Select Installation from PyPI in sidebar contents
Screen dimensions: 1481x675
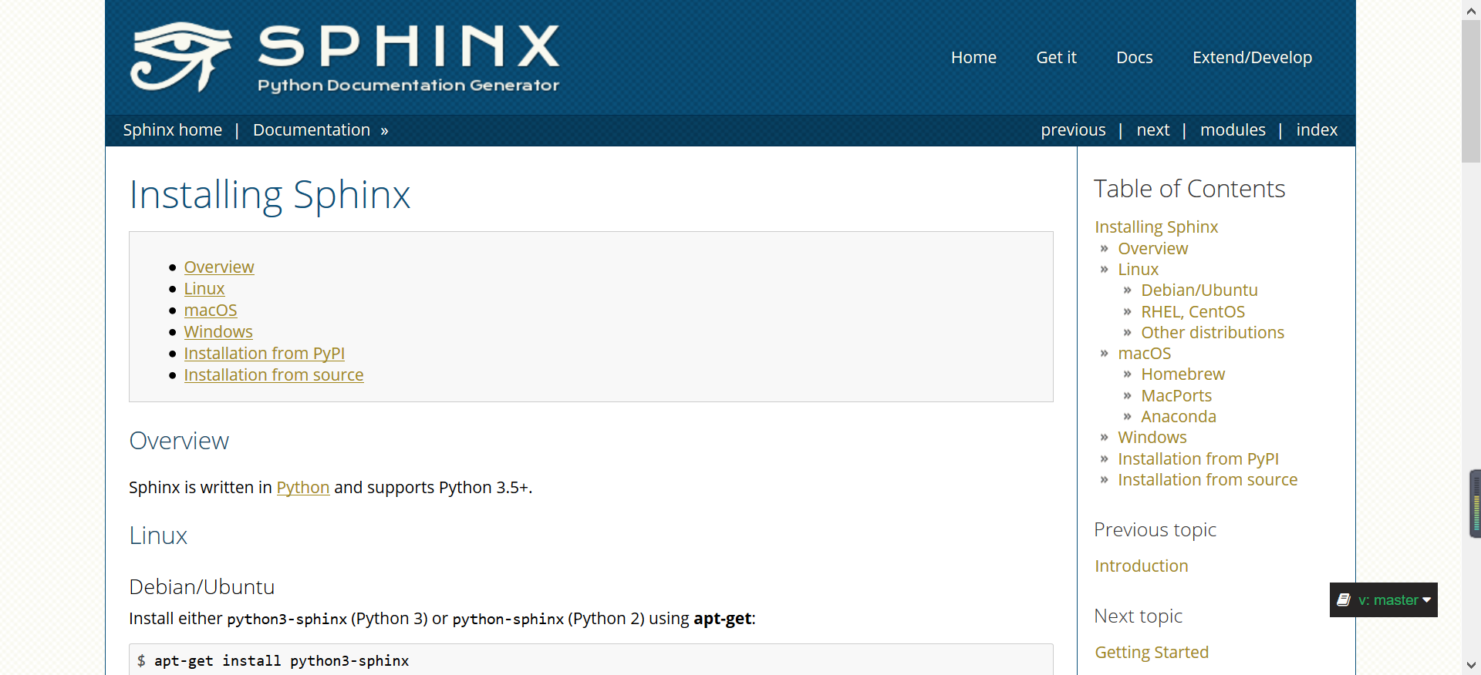pos(1199,459)
